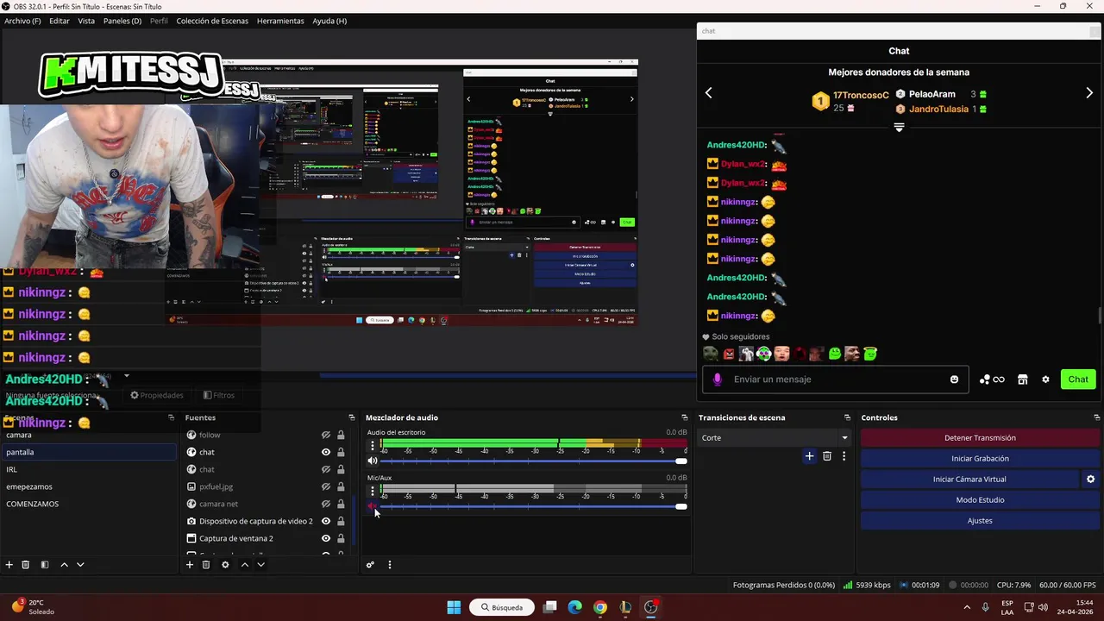Expand the top donors panel chevron

click(899, 127)
